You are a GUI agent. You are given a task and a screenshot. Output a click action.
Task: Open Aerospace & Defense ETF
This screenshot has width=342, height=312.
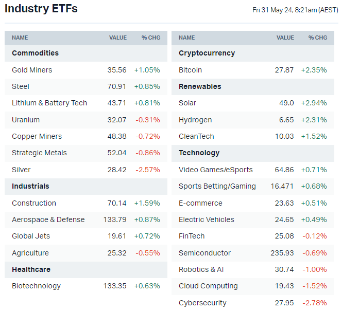tap(48, 219)
